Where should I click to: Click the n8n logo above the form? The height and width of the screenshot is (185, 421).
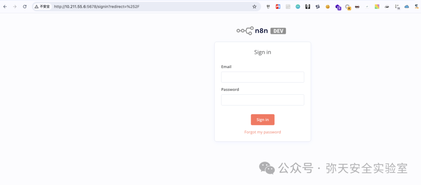[252, 31]
